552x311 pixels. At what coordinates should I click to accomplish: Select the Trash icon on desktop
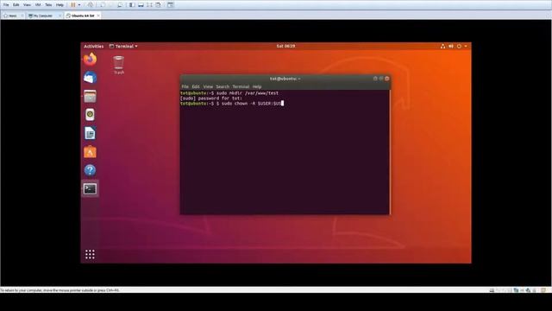point(119,65)
